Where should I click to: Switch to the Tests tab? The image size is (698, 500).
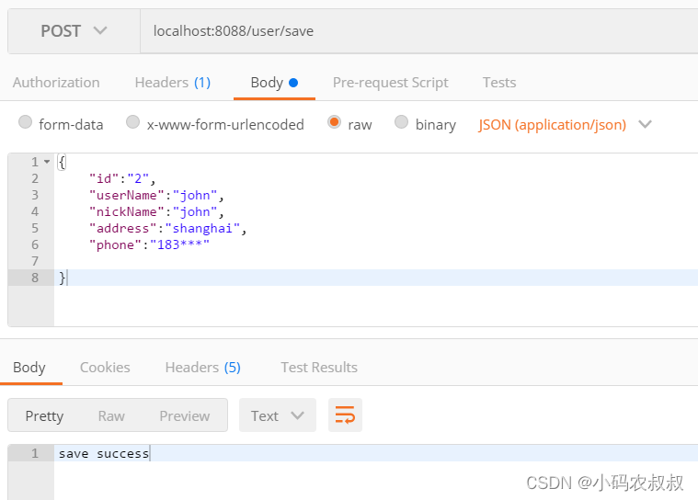pyautogui.click(x=499, y=83)
